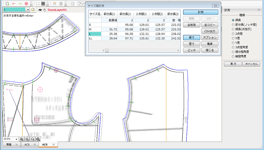The image size is (264, 150).
Task: Redo the action using the green arrow
Action: click(20, 4)
